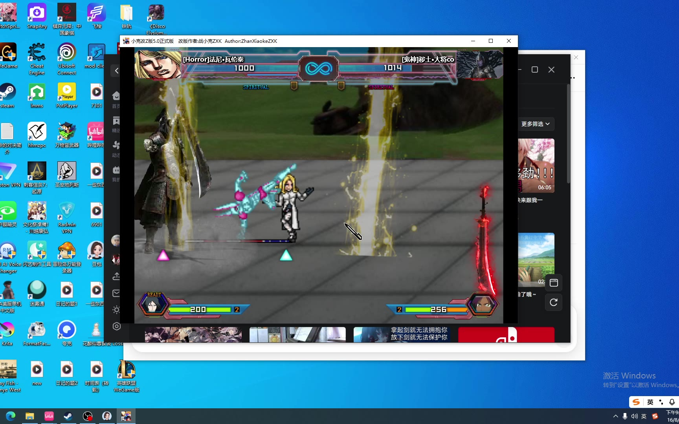Click the microphone icon in system tray
679x424 pixels.
click(x=625, y=416)
